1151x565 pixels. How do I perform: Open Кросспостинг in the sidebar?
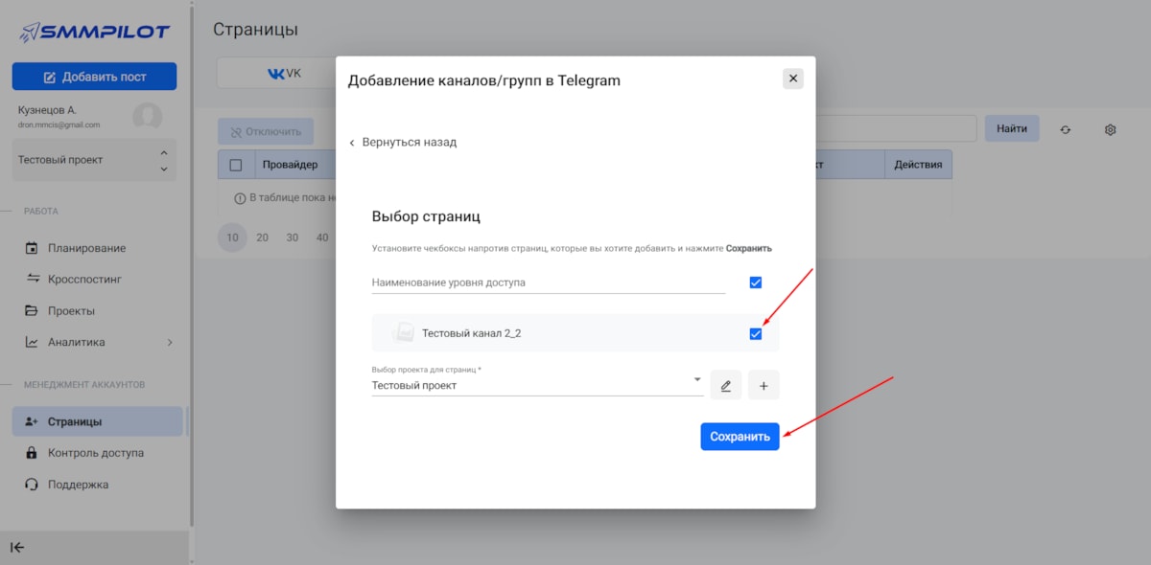[x=84, y=280]
